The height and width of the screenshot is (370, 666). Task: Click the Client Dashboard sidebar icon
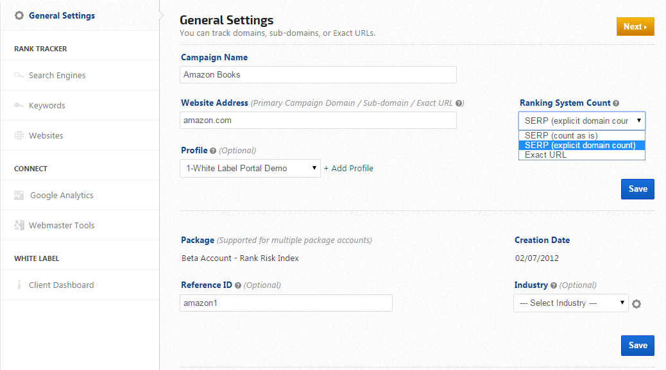tap(19, 285)
